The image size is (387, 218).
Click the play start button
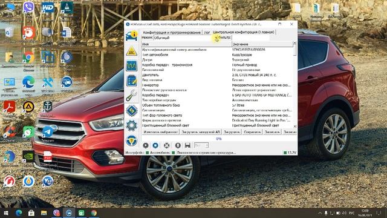pos(146,145)
